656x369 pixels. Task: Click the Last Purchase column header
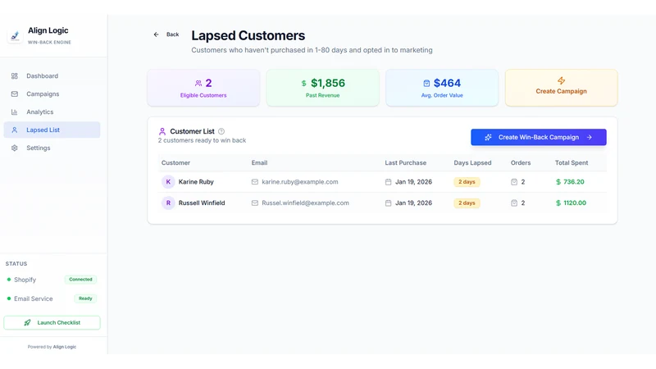pyautogui.click(x=405, y=162)
